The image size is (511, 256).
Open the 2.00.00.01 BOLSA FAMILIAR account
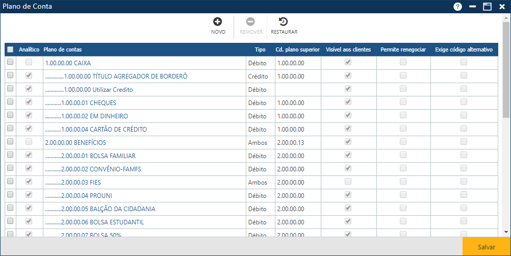point(98,156)
